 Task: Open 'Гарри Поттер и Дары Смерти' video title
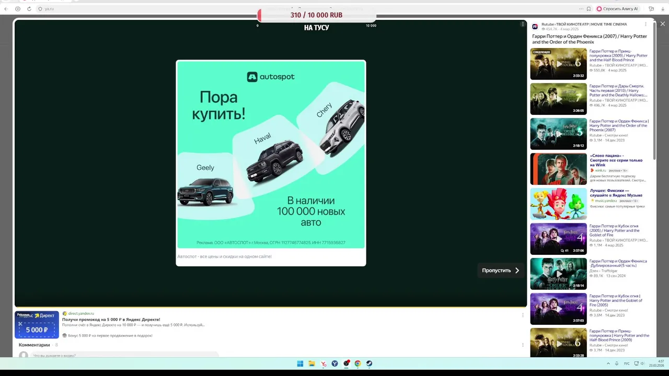coord(618,90)
